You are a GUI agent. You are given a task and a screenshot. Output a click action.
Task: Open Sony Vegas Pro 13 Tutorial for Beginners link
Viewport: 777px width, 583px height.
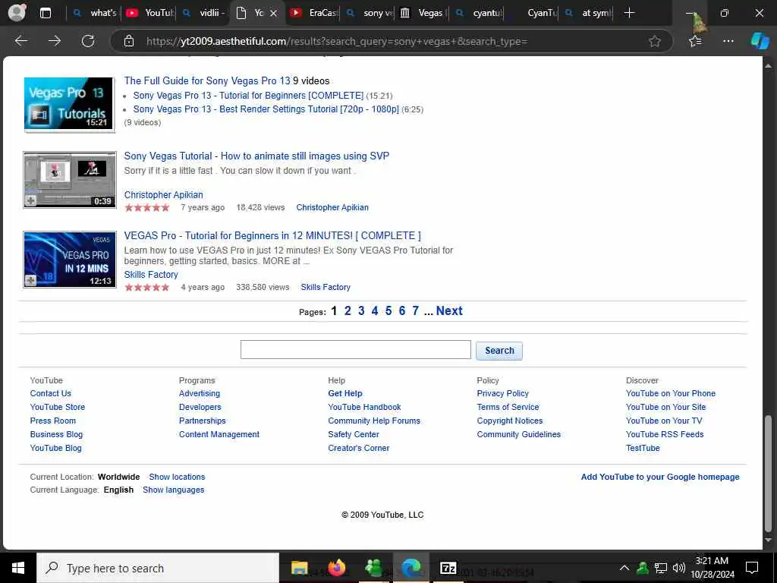coord(248,95)
